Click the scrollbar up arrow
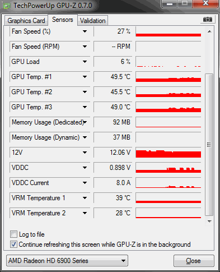 click(x=209, y=31)
